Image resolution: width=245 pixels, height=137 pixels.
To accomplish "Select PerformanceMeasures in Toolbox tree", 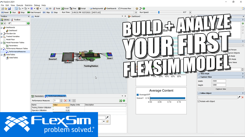I will tap(17, 52).
